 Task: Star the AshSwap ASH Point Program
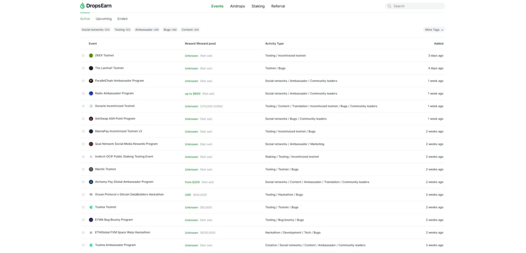click(83, 119)
